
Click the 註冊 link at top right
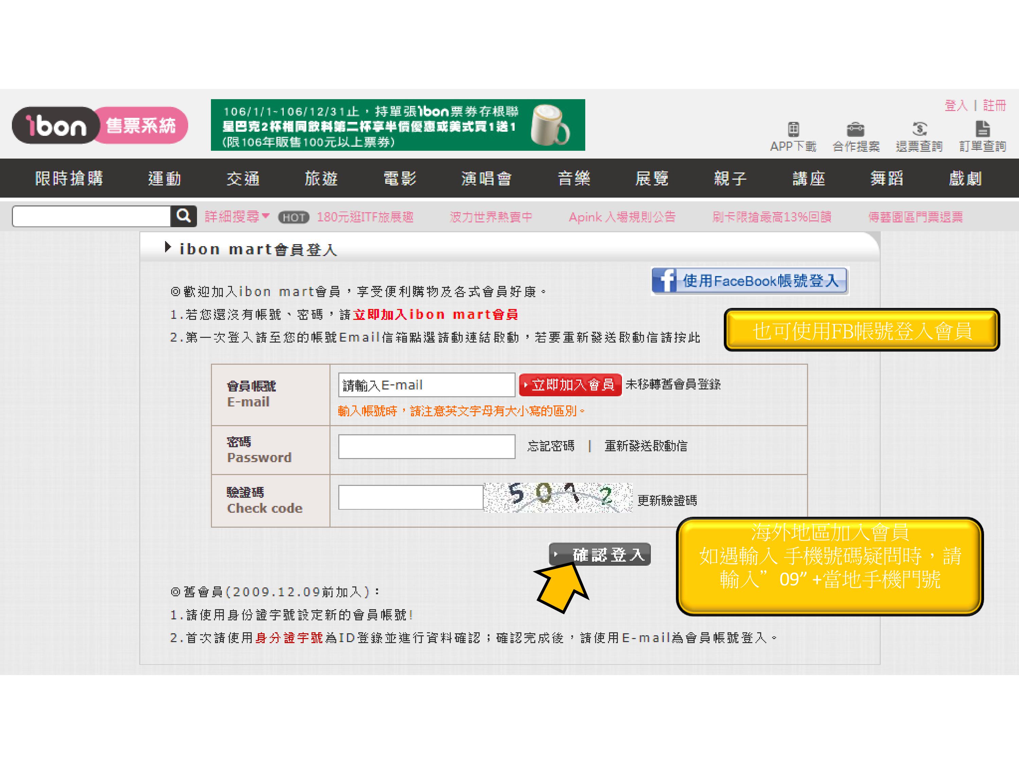(x=994, y=106)
